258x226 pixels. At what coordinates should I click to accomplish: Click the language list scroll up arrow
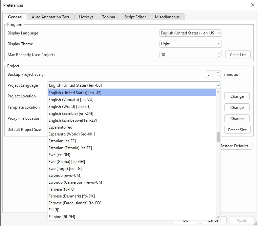click(x=218, y=92)
